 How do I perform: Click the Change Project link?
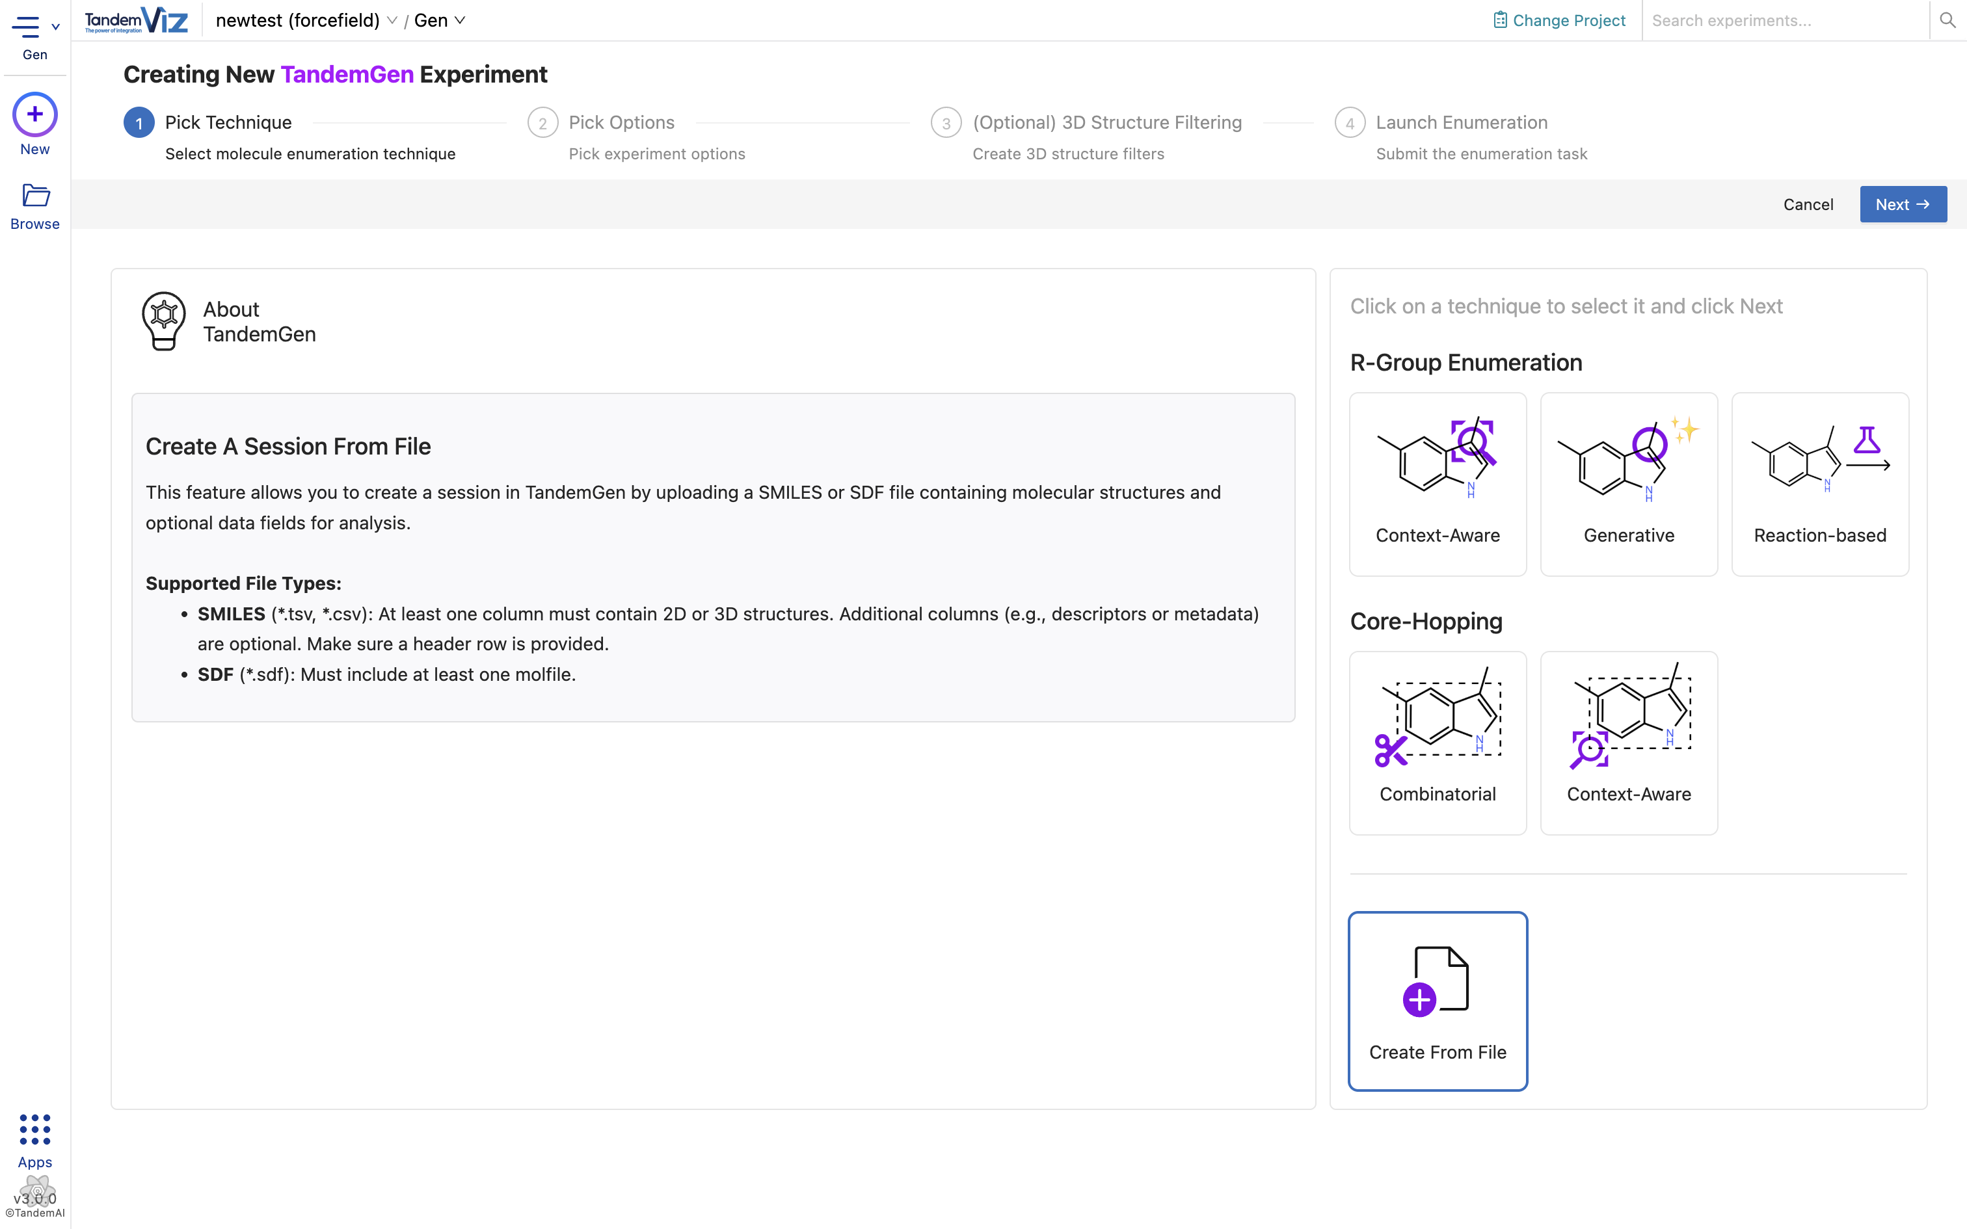[1559, 20]
